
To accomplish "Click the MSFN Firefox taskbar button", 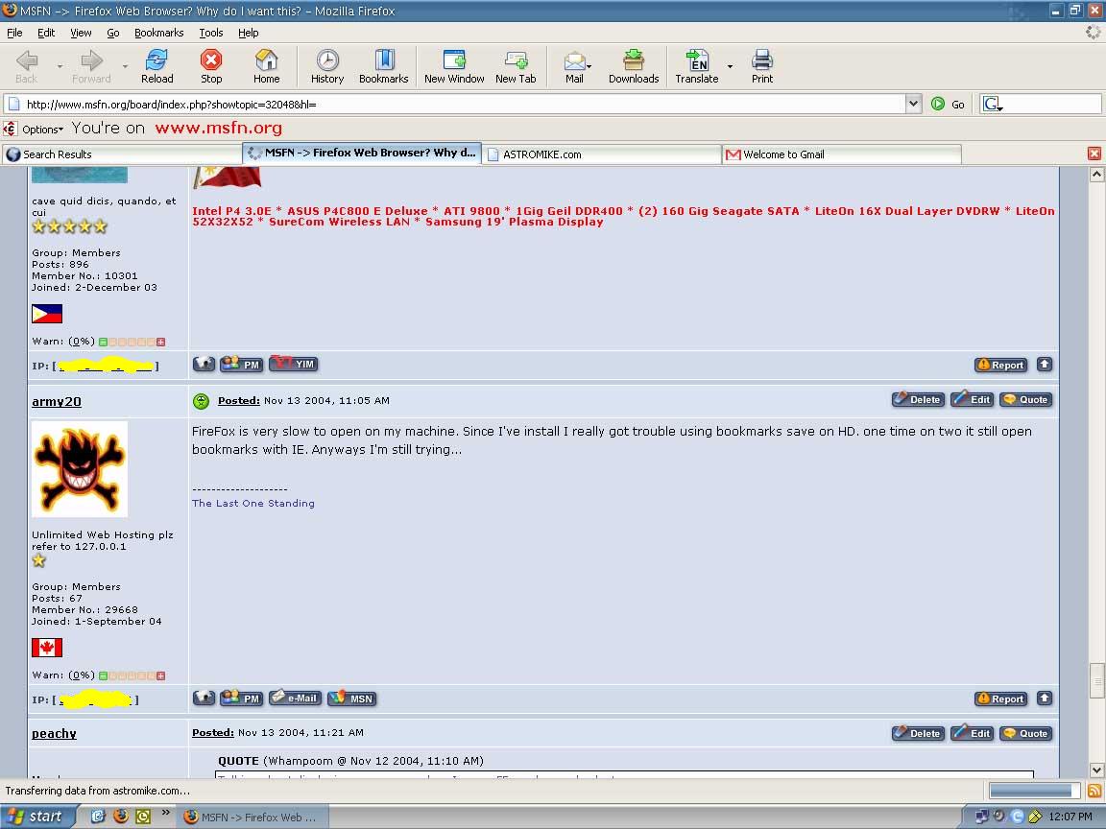I will click(252, 817).
